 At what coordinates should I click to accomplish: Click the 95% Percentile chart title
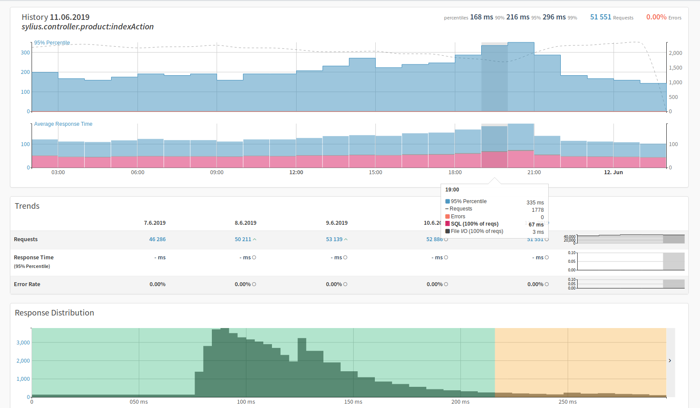click(x=52, y=43)
